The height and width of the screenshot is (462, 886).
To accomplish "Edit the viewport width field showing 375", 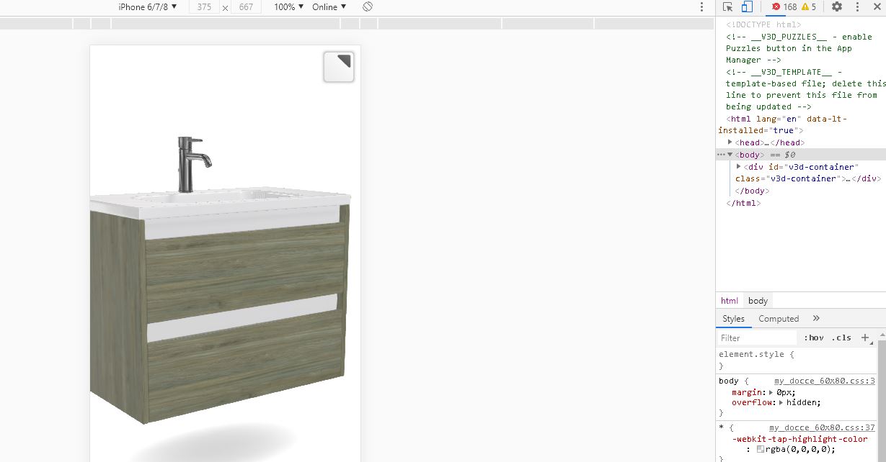I will tap(204, 7).
